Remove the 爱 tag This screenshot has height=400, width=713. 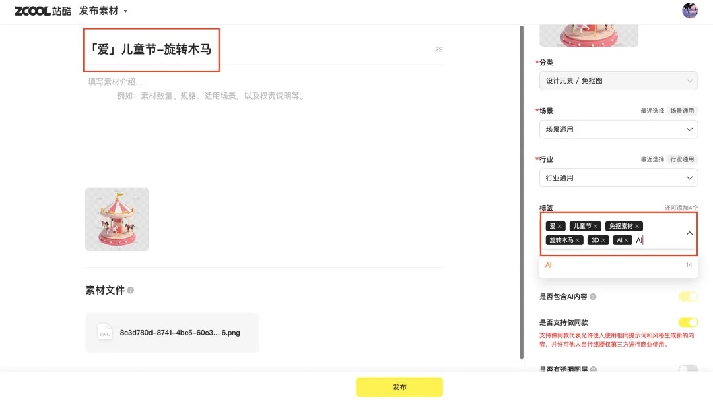click(560, 226)
